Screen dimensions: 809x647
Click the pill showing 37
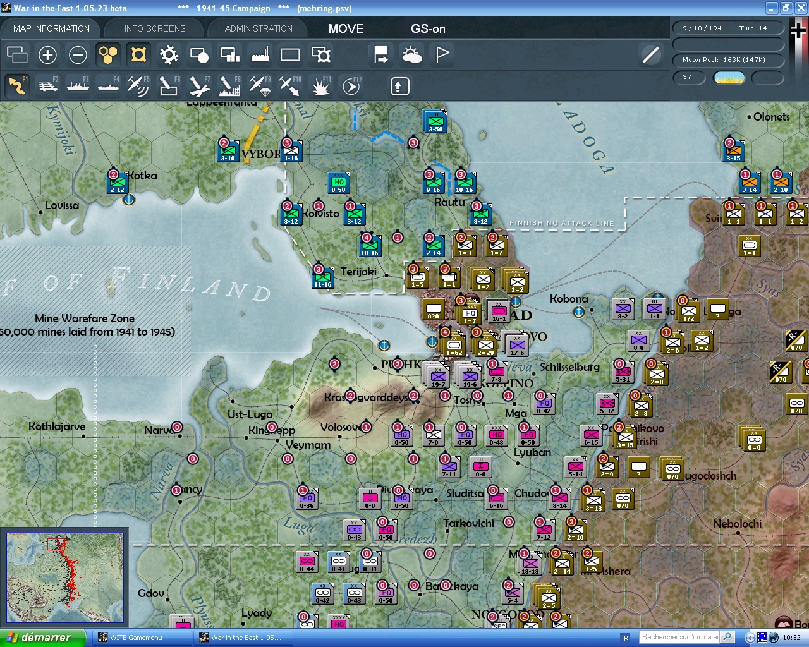click(x=689, y=78)
